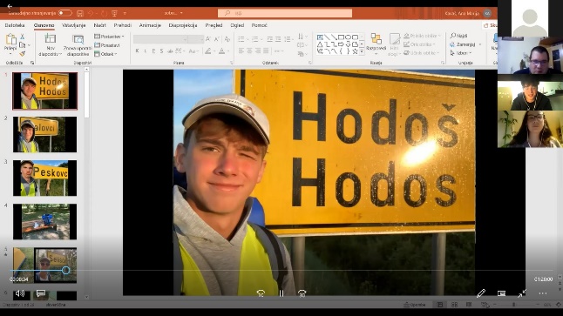Image resolution: width=563 pixels, height=316 pixels.
Task: Click the video progress slider handle
Action: [65, 270]
